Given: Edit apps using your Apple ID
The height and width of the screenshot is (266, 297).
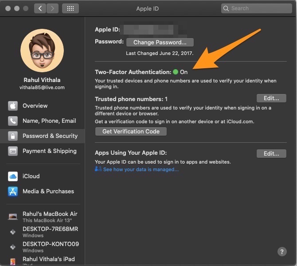Looking at the screenshot, I should 271,154.
